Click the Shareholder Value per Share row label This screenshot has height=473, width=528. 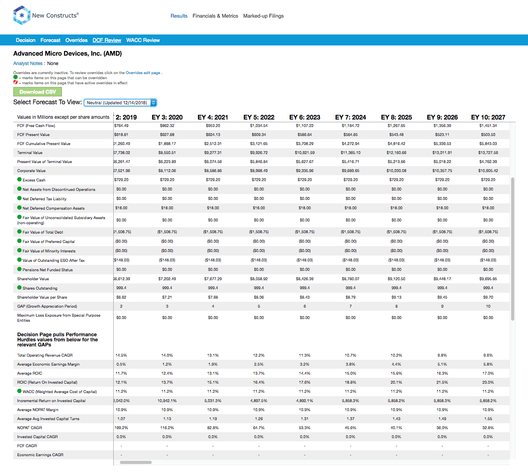point(42,297)
